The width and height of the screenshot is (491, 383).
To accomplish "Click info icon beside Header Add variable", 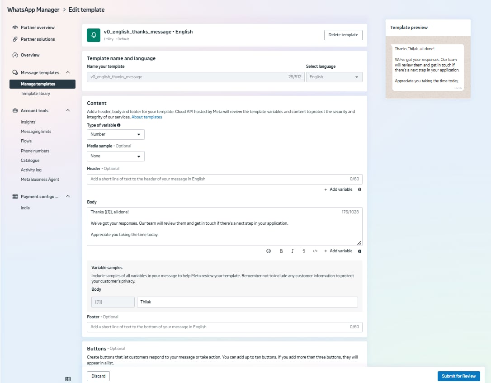I will point(359,189).
